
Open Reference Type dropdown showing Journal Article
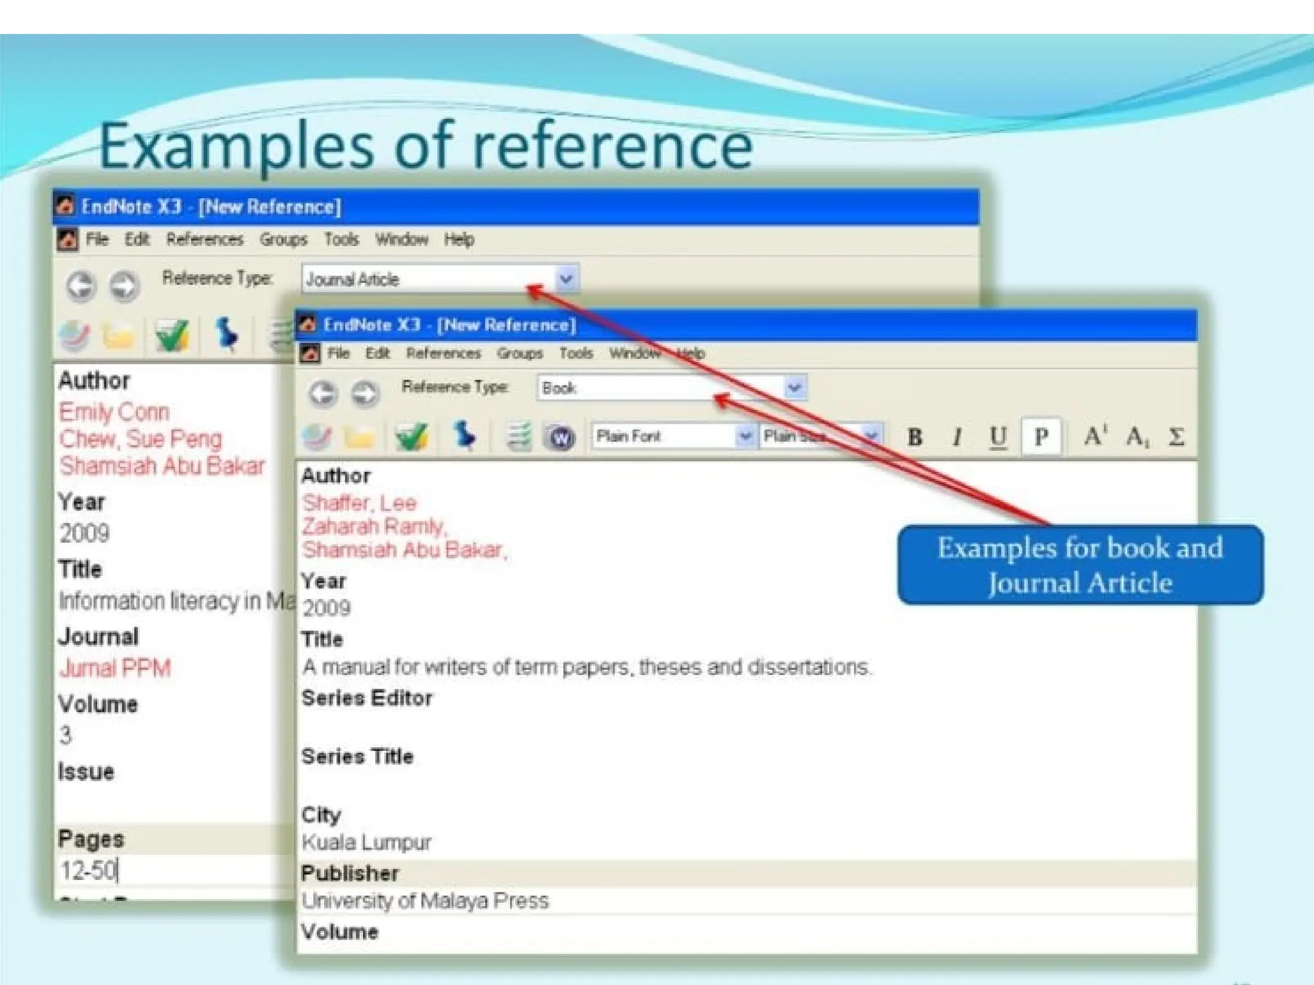coord(566,279)
